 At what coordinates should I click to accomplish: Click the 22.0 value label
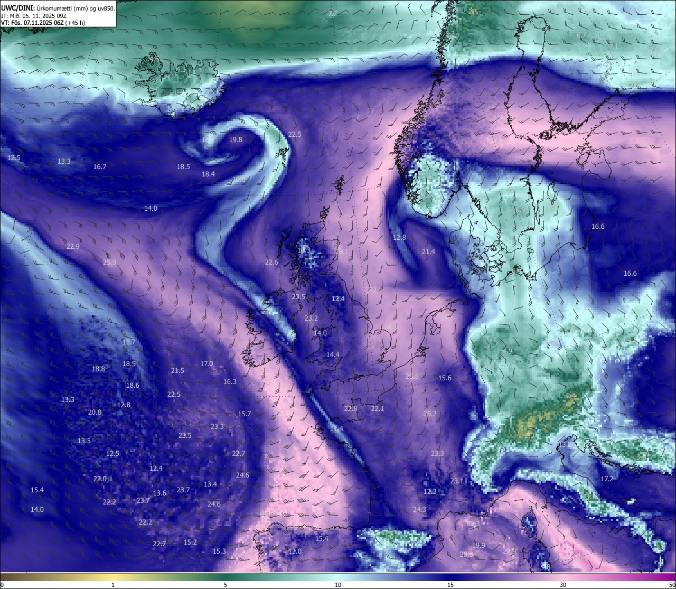pyautogui.click(x=100, y=479)
